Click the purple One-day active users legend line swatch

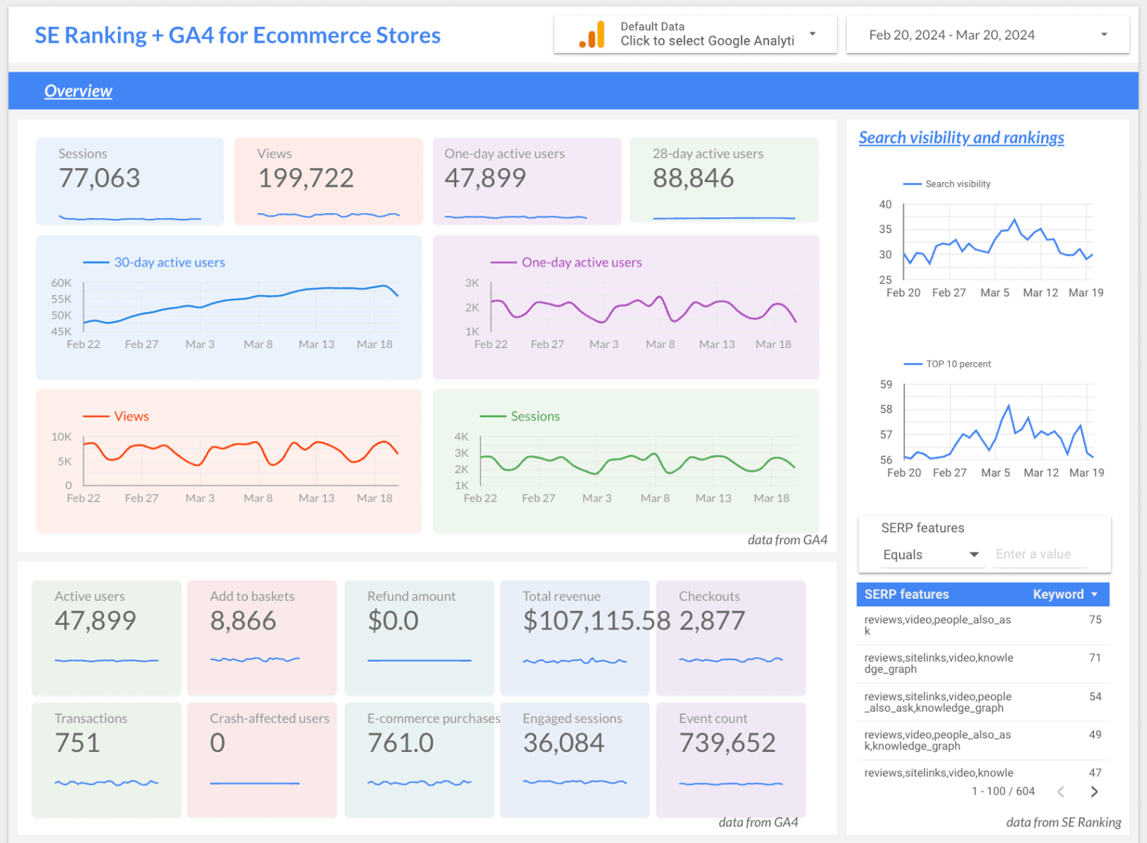click(x=503, y=262)
